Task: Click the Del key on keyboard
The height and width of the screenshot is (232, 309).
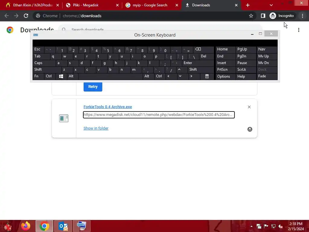Action: point(206,56)
